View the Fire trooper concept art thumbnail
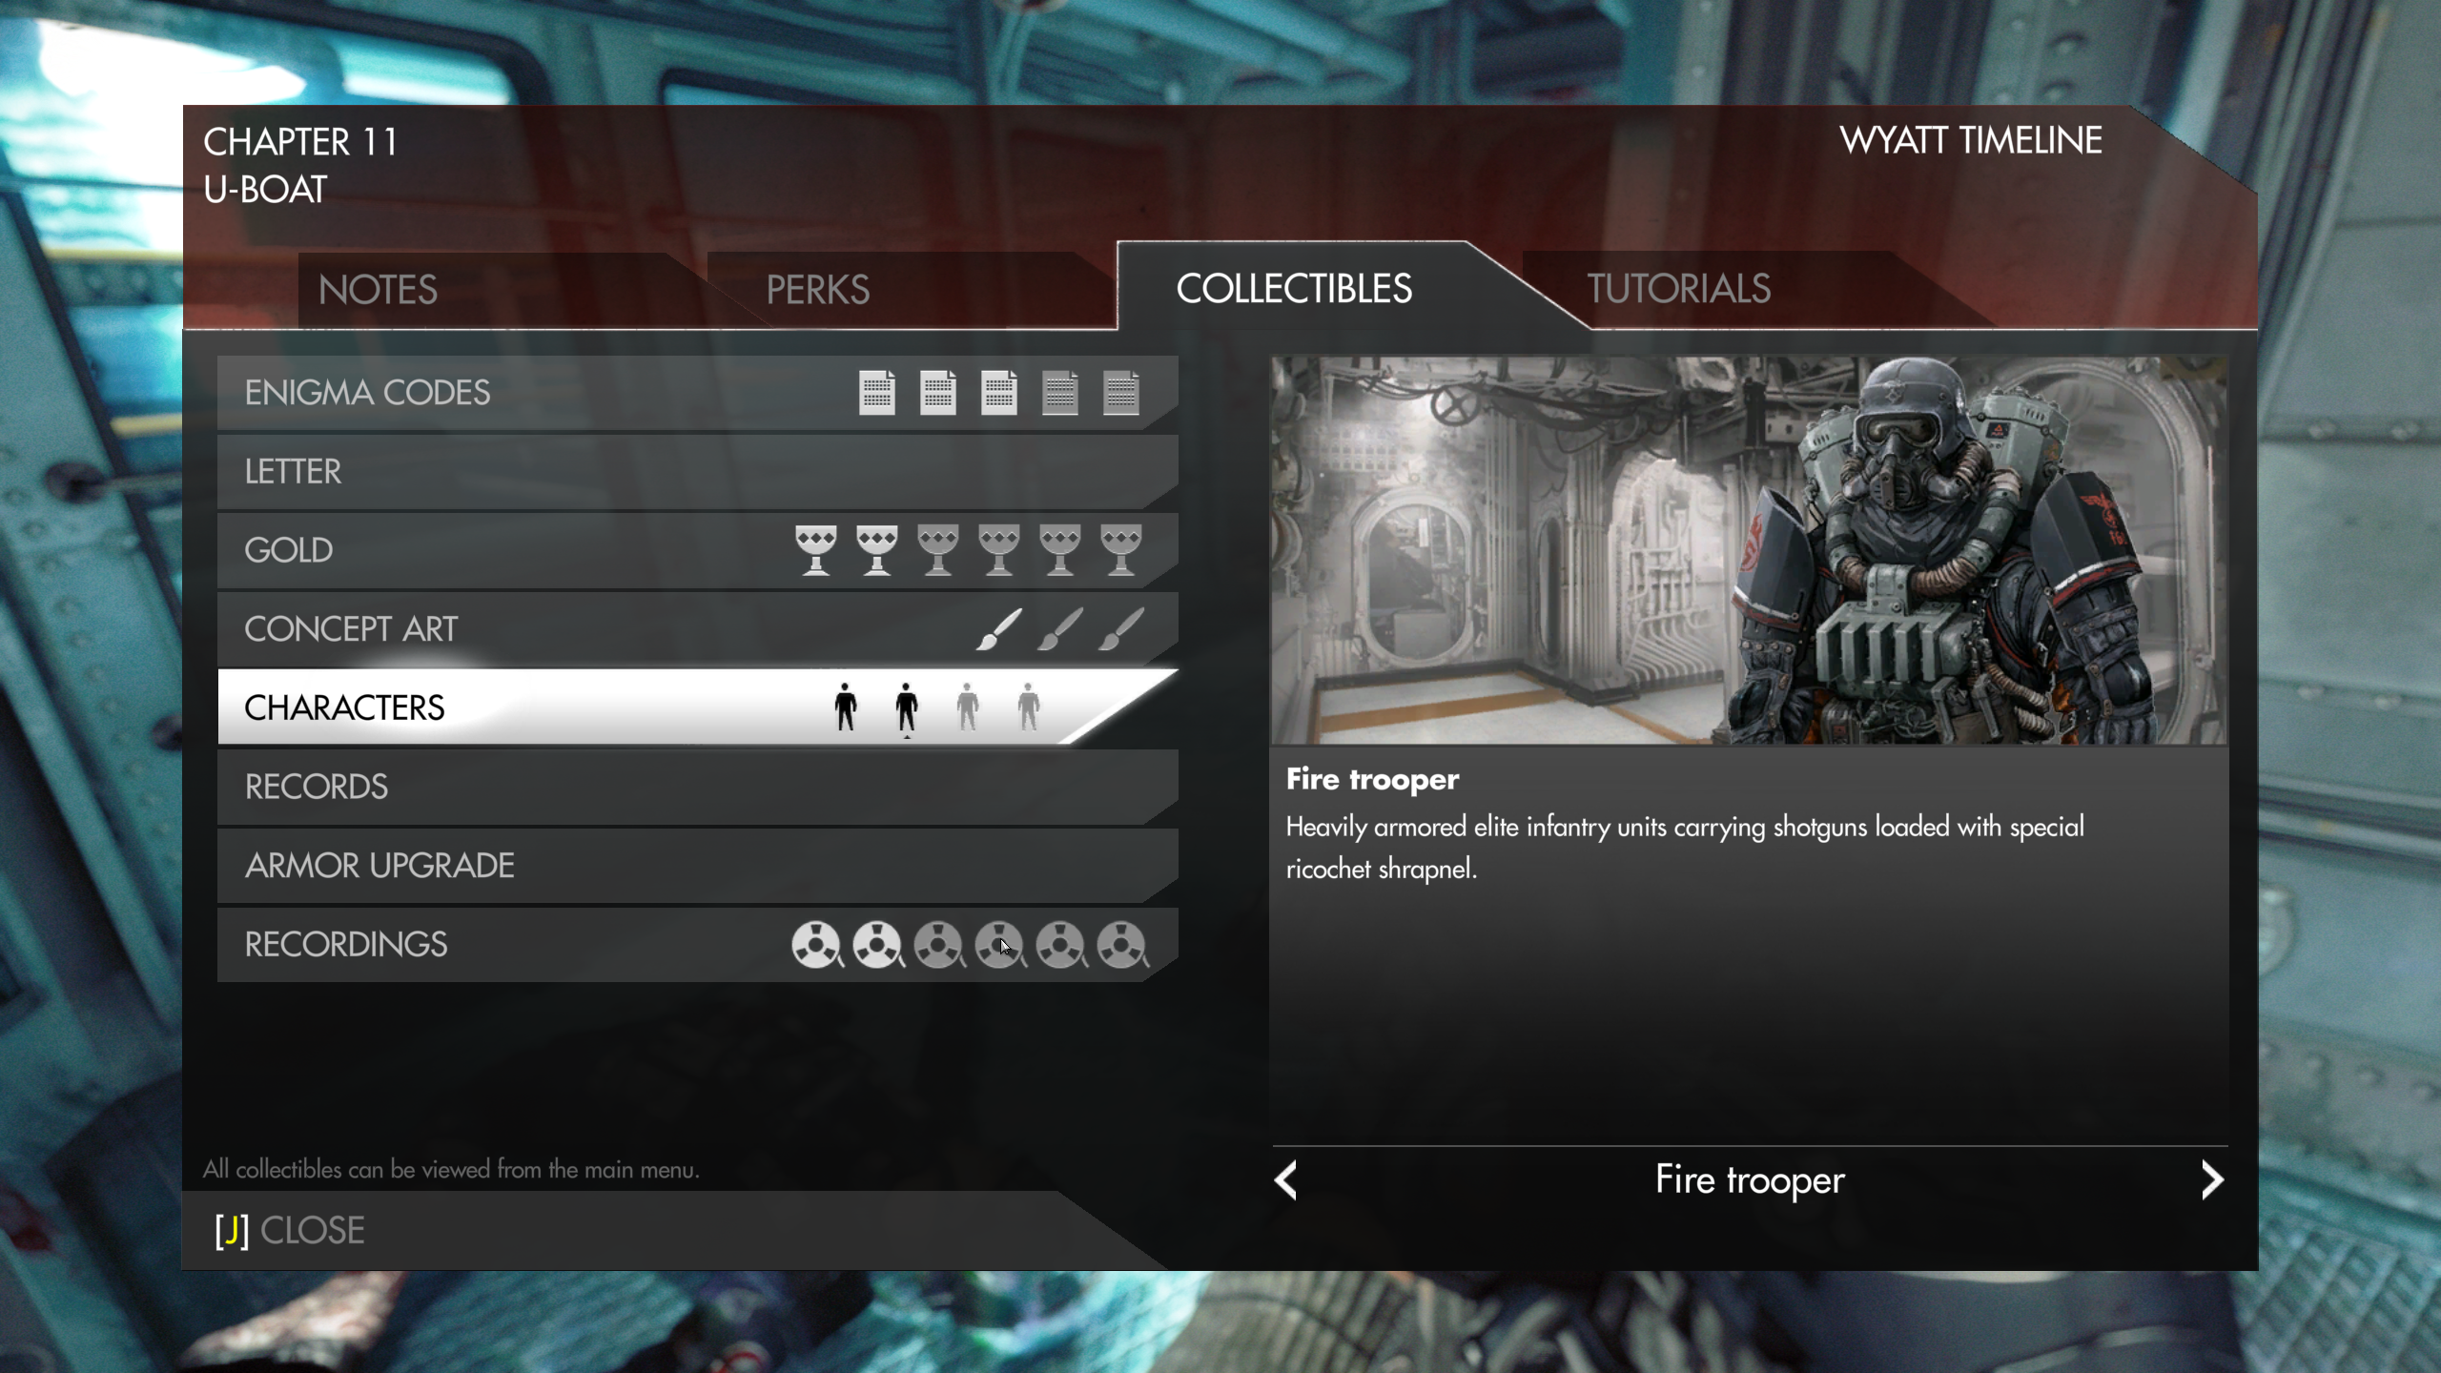The image size is (2441, 1373). [x=1749, y=548]
